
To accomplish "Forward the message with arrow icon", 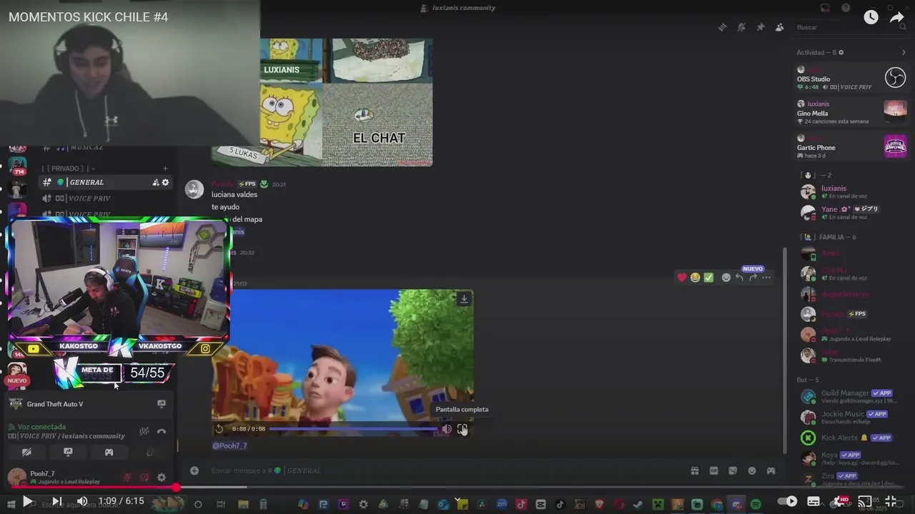I will 753,277.
